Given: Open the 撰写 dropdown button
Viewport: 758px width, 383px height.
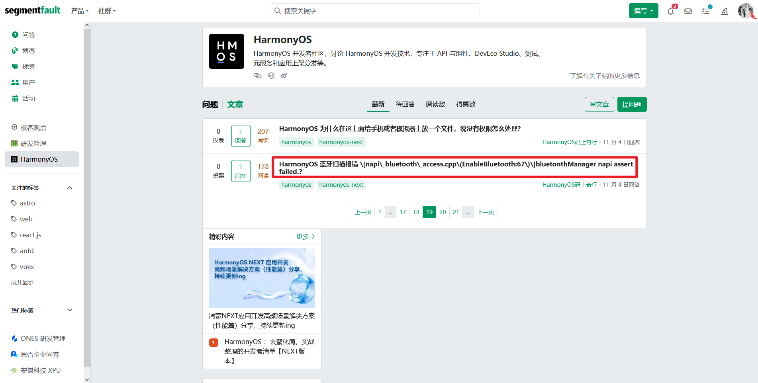Looking at the screenshot, I should pyautogui.click(x=643, y=11).
